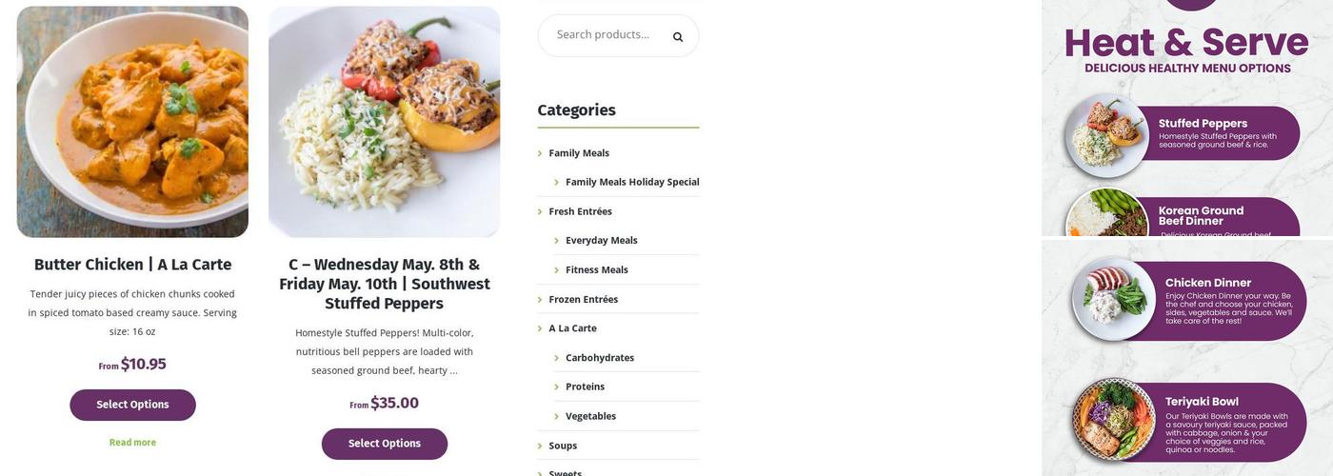Open Frozen Entrées category
The height and width of the screenshot is (476, 1333).
click(584, 300)
